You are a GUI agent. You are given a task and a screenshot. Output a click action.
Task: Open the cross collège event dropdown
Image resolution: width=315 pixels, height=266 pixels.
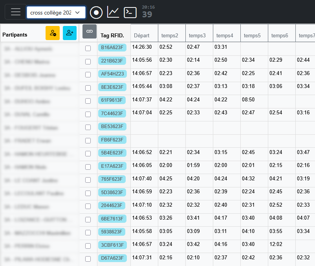coord(56,13)
